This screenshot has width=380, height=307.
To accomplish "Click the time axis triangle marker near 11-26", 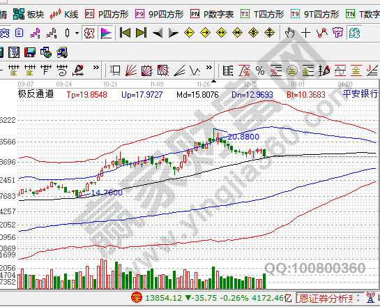I will coord(213,81).
